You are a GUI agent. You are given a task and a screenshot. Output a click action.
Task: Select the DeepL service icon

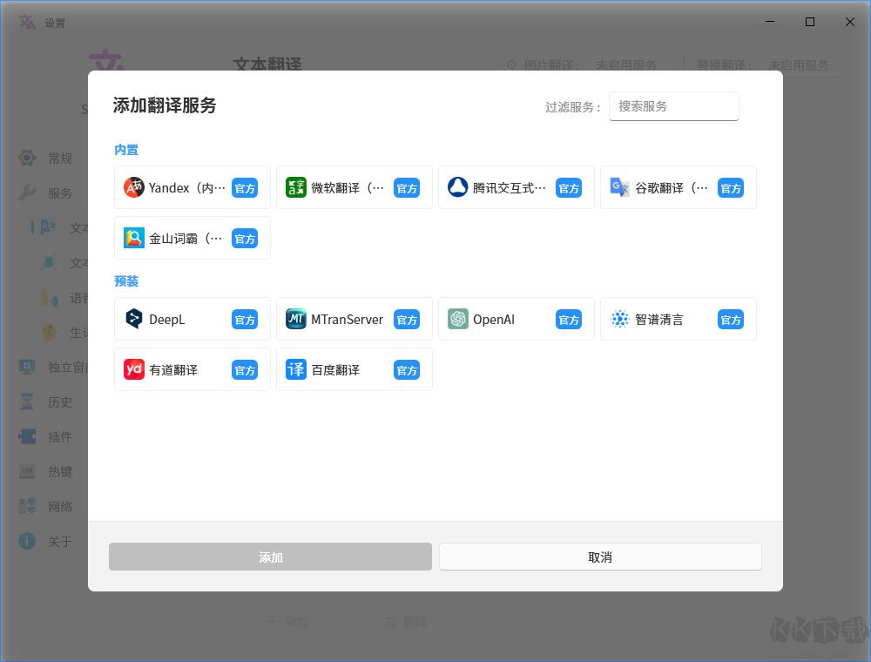click(134, 320)
